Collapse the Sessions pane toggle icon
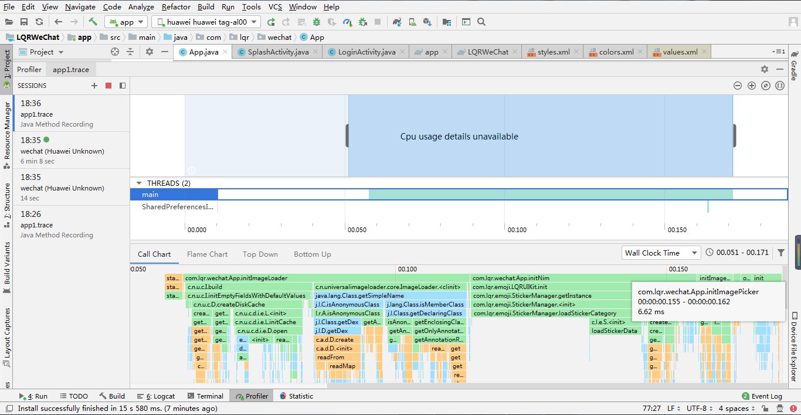Screen dimensions: 801x415 pos(123,86)
